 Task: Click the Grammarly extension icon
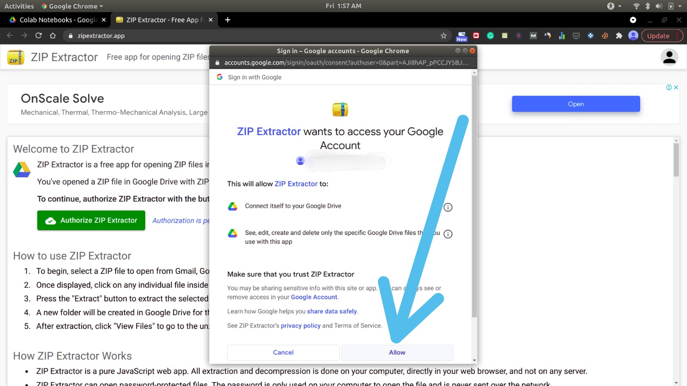coord(490,36)
